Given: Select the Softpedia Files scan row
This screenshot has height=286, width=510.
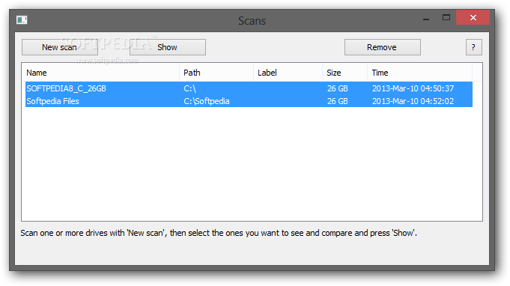Looking at the screenshot, I should 249,101.
